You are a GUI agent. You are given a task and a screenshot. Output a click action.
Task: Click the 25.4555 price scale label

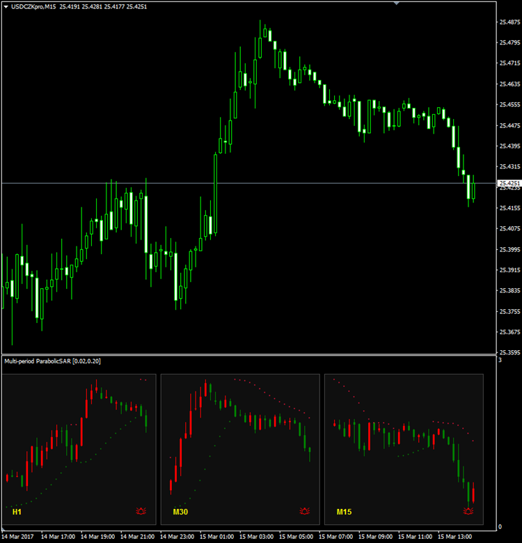click(x=510, y=104)
